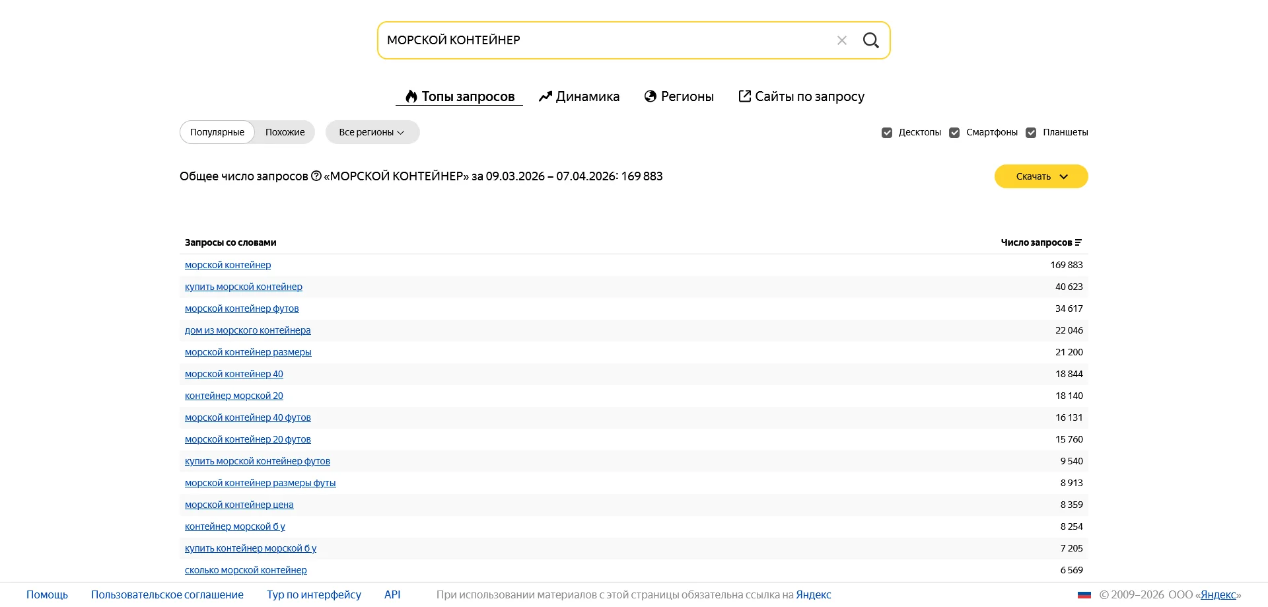This screenshot has height=607, width=1268.
Task: Click the count value 9 540
Action: [1072, 461]
